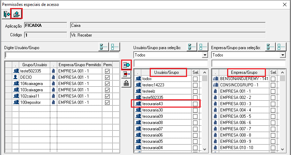The image size is (291, 155).
Task: Click the Grupo/Usuário column header
Action: [x=35, y=65]
